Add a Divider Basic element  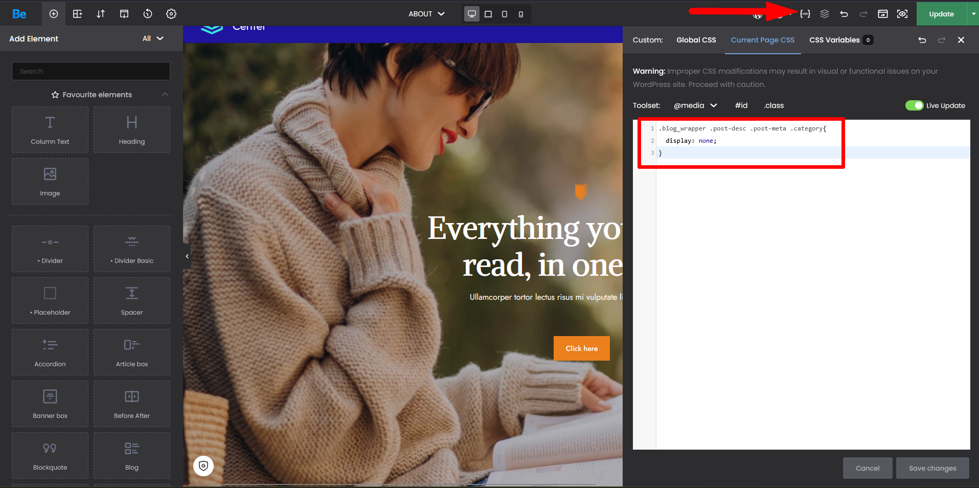pos(132,249)
